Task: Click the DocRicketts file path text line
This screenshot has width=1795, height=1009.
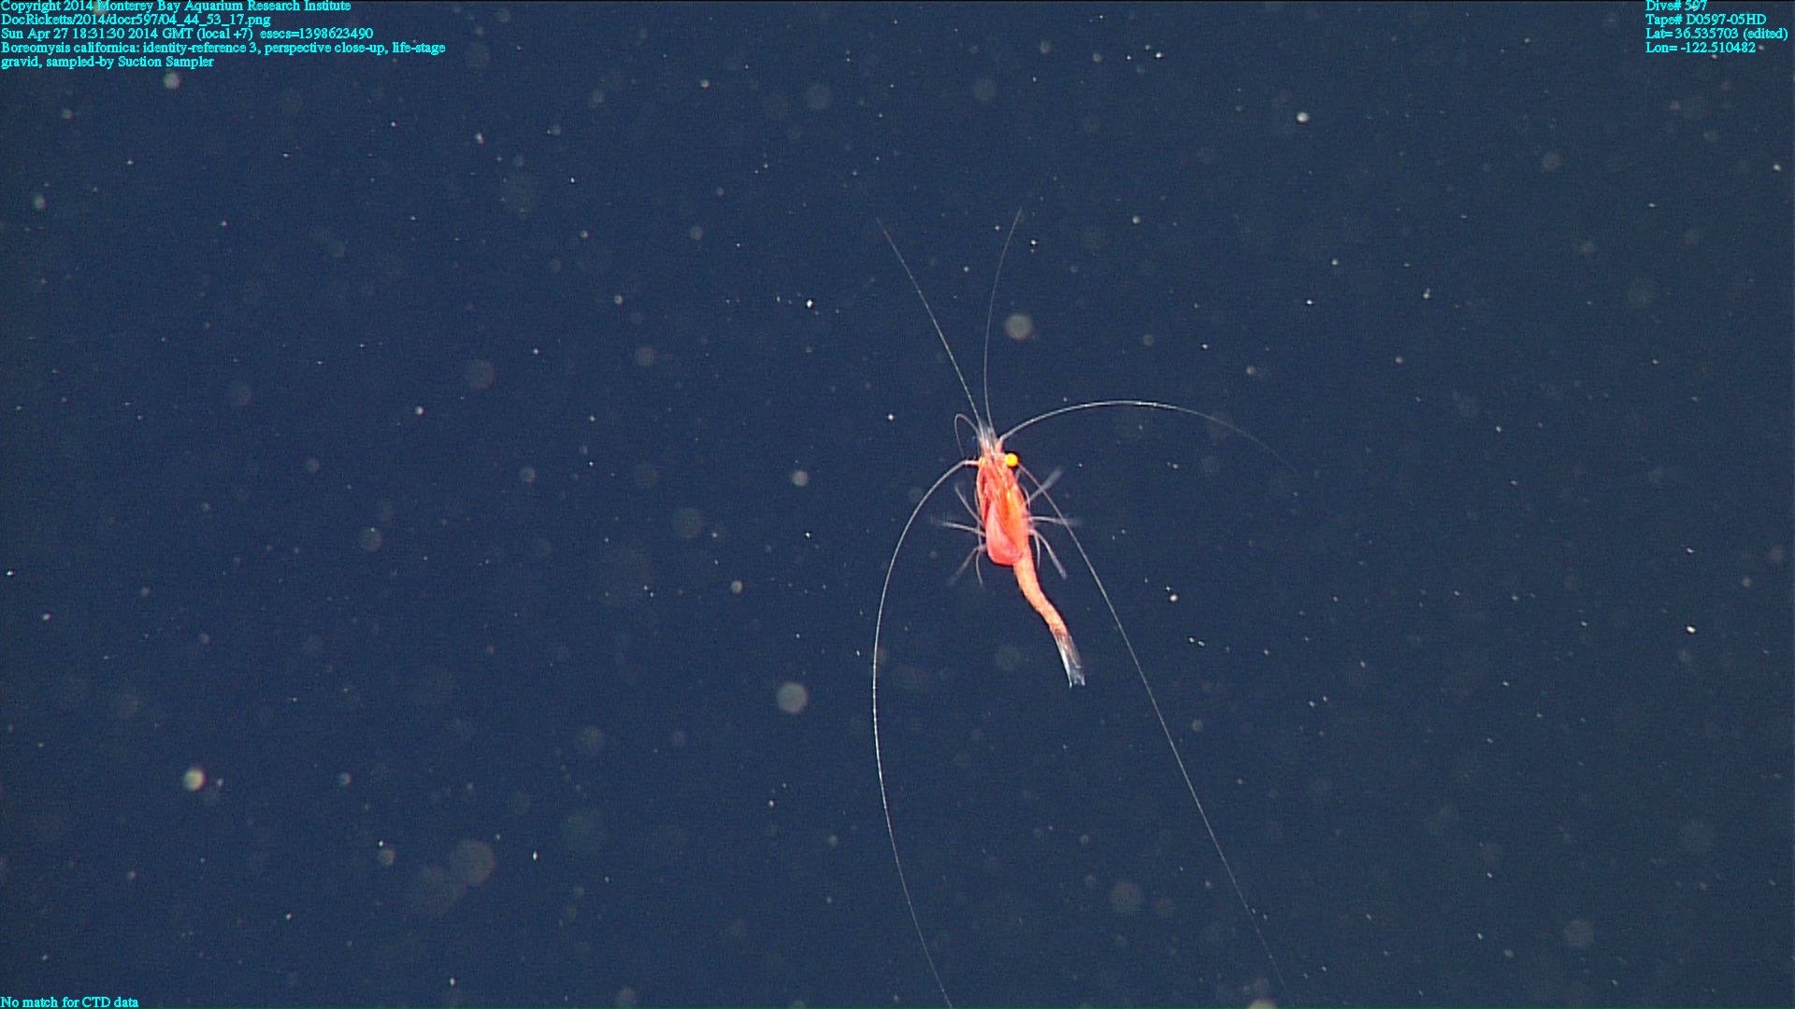Action: tap(136, 20)
